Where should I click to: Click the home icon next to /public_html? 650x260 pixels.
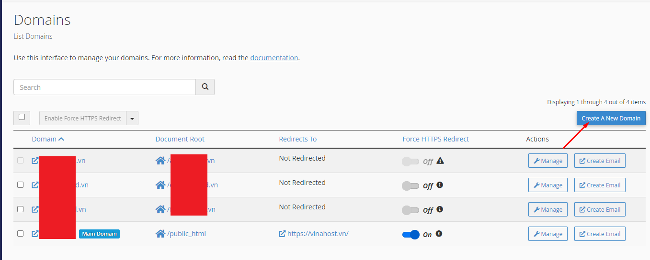click(160, 234)
